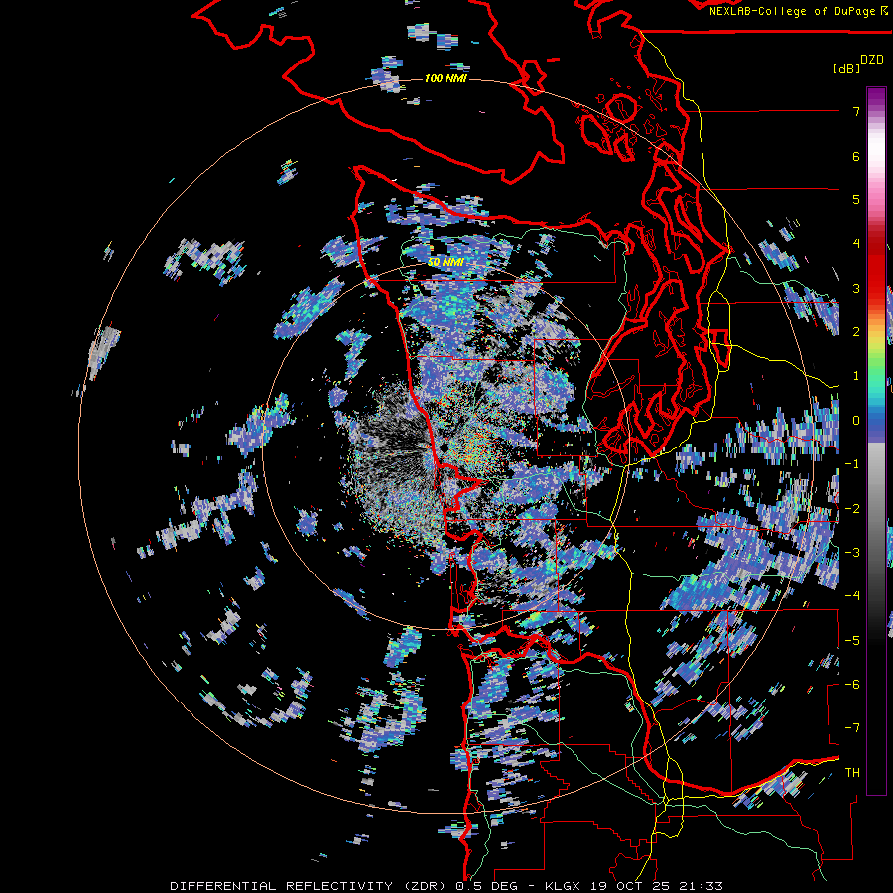The height and width of the screenshot is (893, 893).
Task: Click the -6 value on the scale
Action: point(852,685)
